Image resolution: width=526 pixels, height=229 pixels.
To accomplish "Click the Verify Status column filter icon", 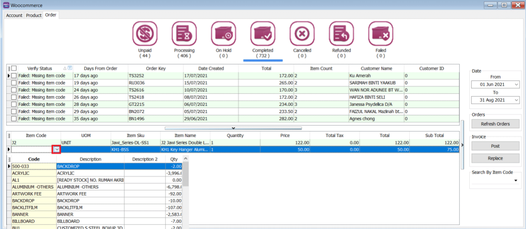I will (x=70, y=68).
